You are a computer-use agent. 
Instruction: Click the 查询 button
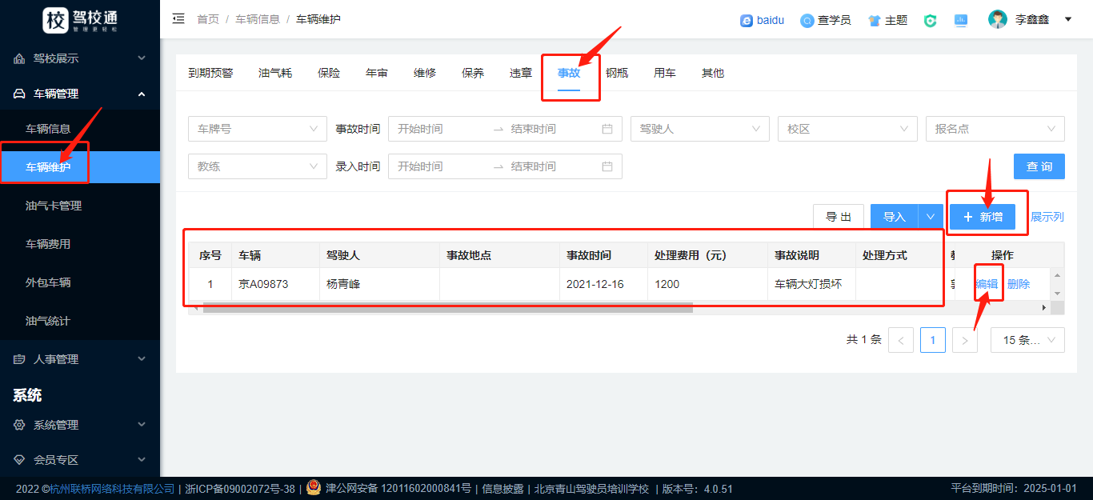click(1039, 166)
